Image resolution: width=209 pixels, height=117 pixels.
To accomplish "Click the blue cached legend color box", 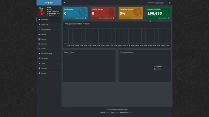I will pos(155,69).
